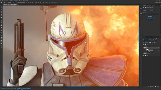Hide the top group layer eye icon
This screenshot has height=90, width=161.
143,44
